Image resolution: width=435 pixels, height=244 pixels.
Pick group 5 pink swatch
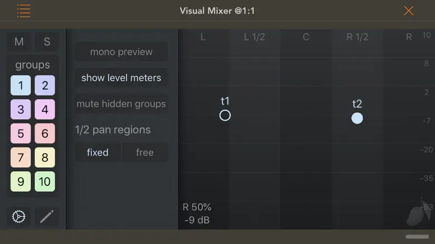tap(21, 133)
